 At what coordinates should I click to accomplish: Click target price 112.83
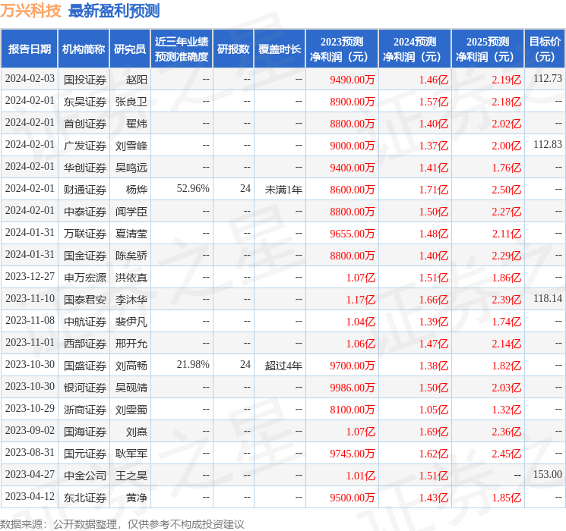pyautogui.click(x=548, y=145)
